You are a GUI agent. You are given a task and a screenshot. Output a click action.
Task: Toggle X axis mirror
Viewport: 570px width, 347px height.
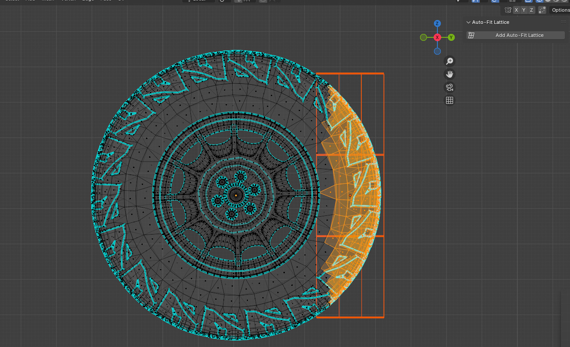pyautogui.click(x=516, y=10)
